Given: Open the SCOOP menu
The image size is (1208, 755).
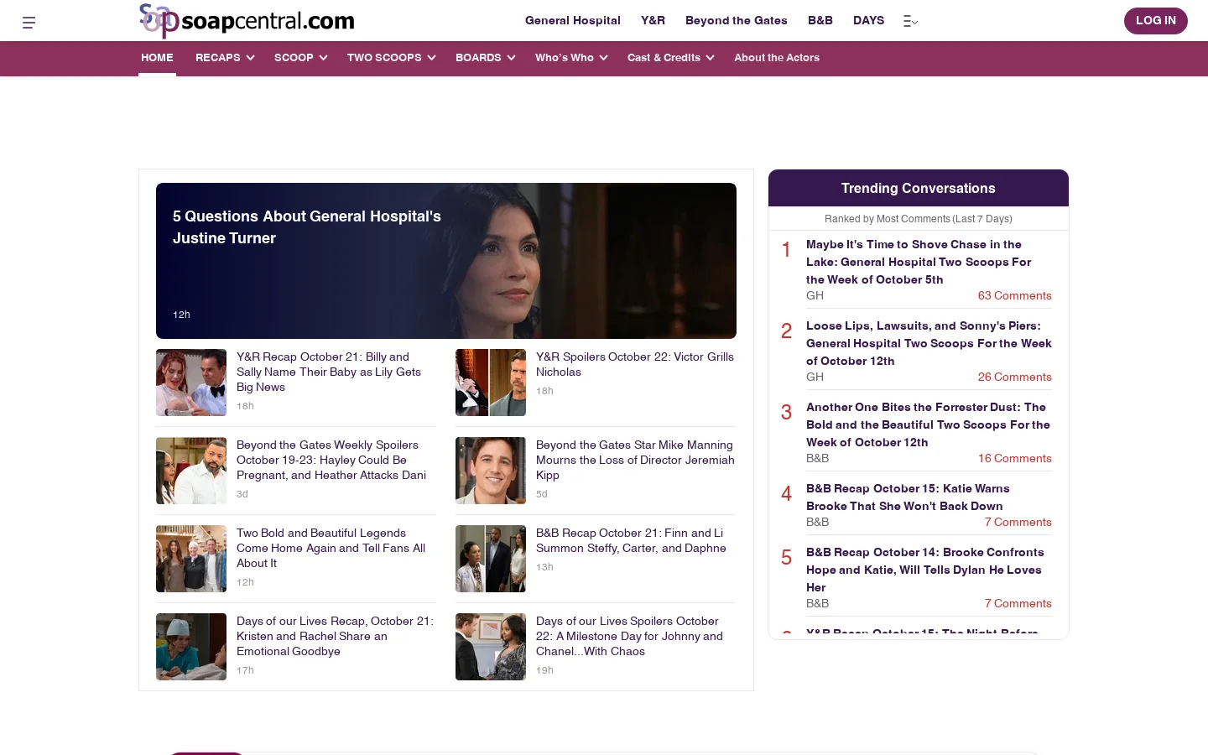Looking at the screenshot, I should 294,58.
